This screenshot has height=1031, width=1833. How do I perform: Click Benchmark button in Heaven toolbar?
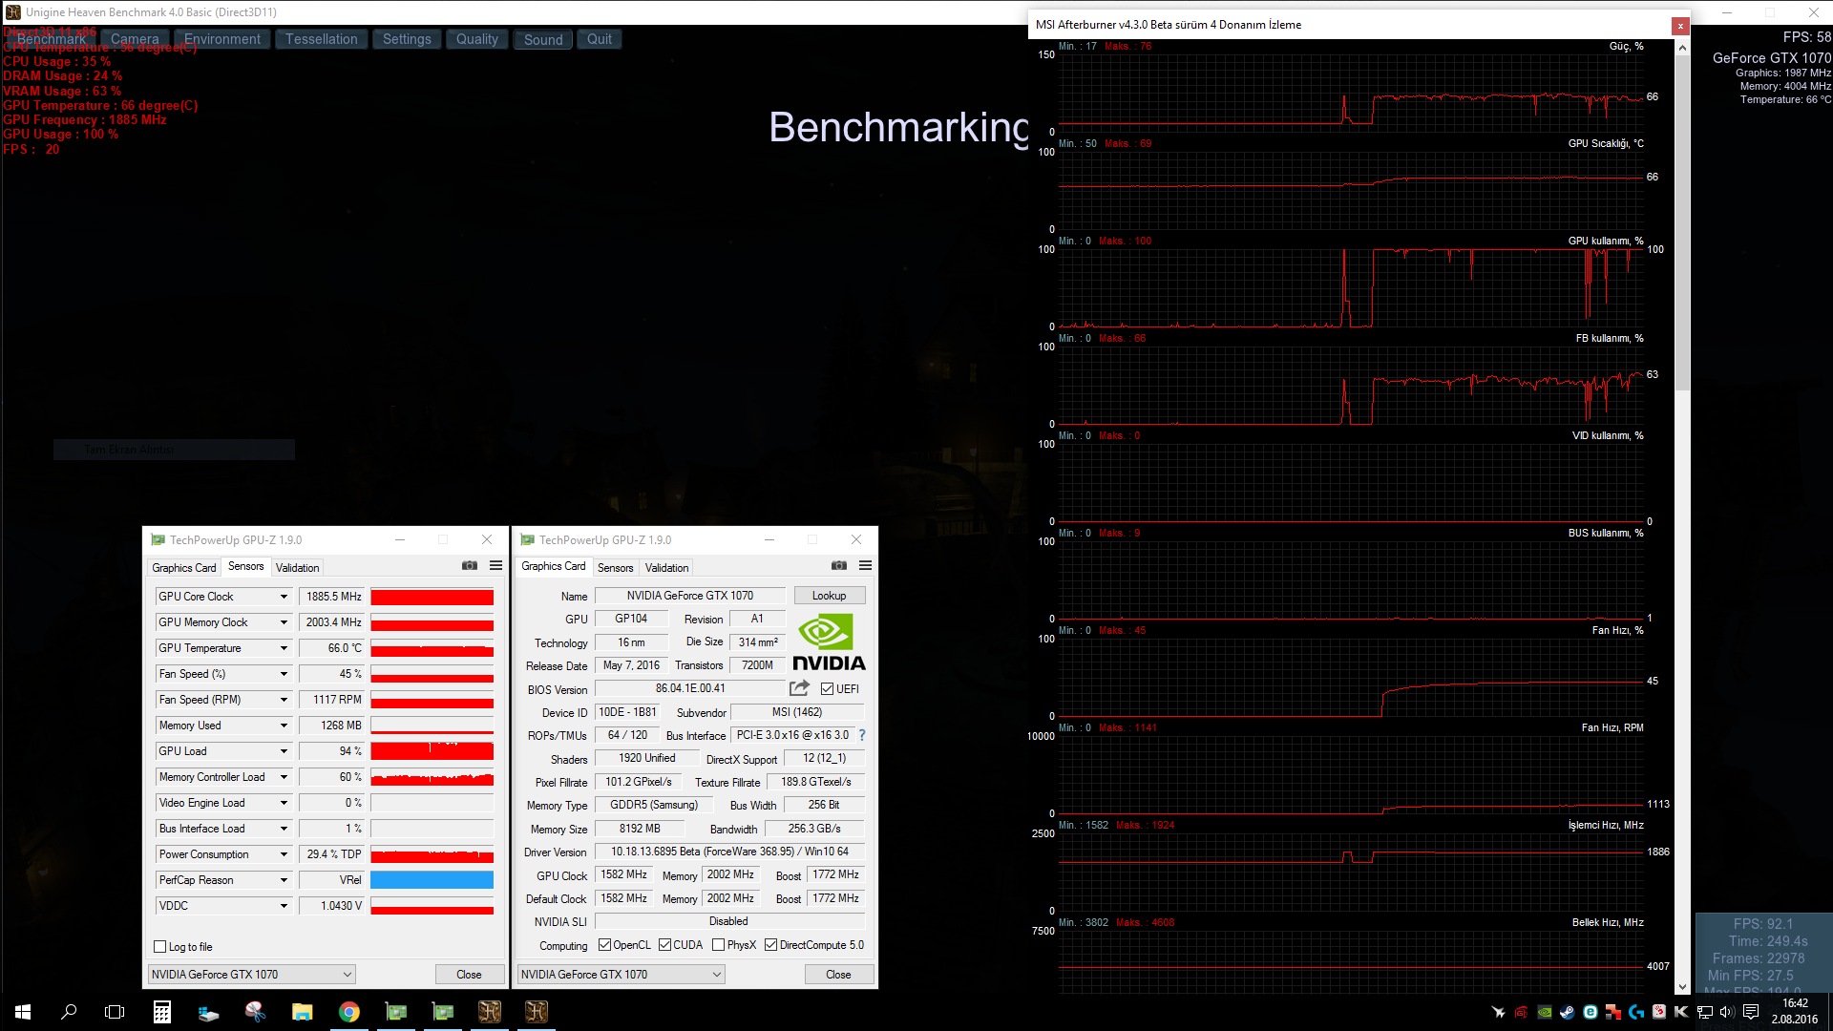(52, 39)
